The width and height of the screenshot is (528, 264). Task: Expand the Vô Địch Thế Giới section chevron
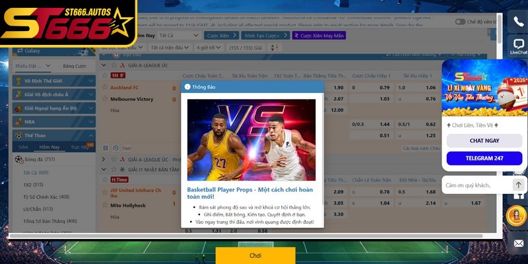coord(91,81)
